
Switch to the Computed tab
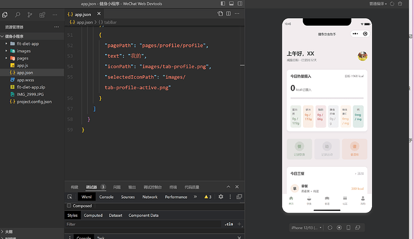click(x=93, y=216)
